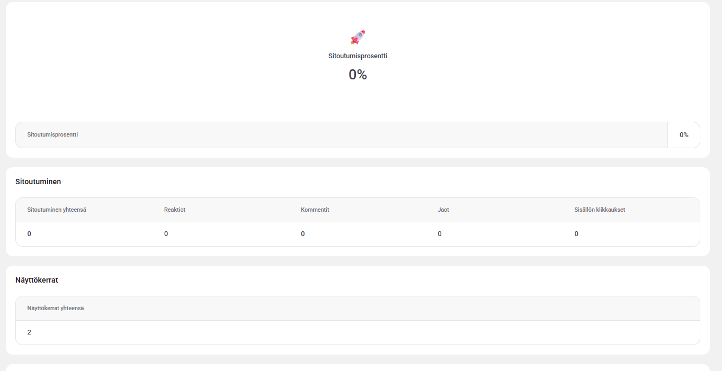The height and width of the screenshot is (371, 722).
Task: Click the Sitoutumisprosentti title under the rocket
Action: [x=358, y=56]
